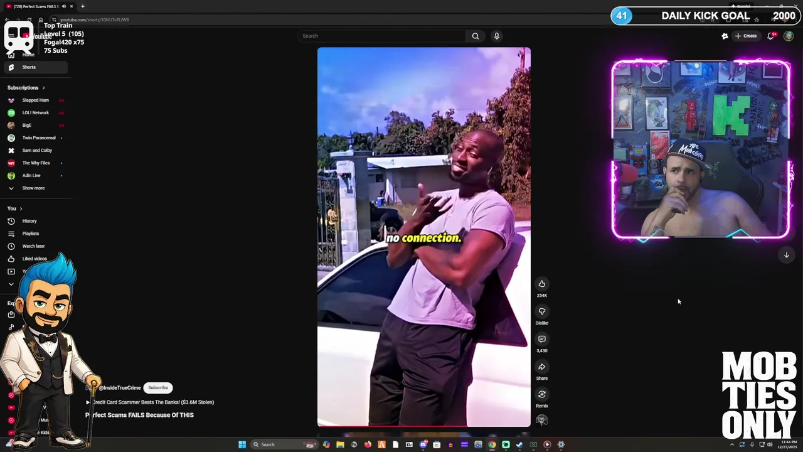Viewport: 803px width, 452px height.
Task: Open File Explorer from taskbar
Action: pyautogui.click(x=340, y=444)
